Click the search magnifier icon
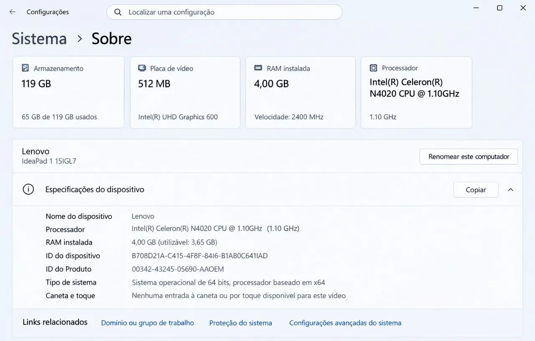535x341 pixels. point(118,12)
